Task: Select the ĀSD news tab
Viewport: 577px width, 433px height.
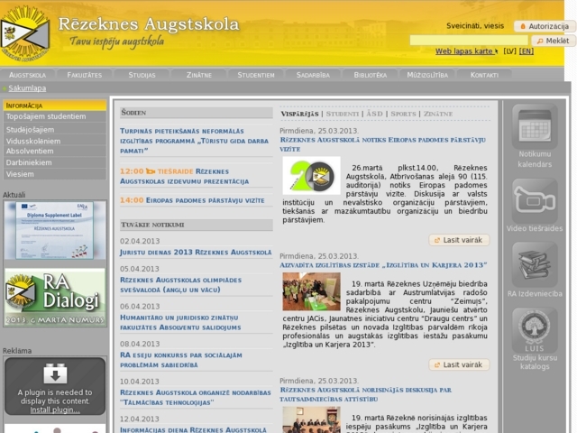Action: tap(374, 114)
